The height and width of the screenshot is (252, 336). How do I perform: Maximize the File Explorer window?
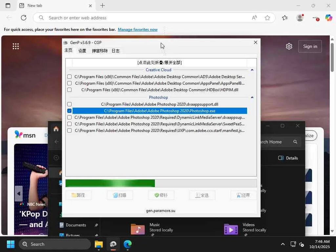point(283,126)
